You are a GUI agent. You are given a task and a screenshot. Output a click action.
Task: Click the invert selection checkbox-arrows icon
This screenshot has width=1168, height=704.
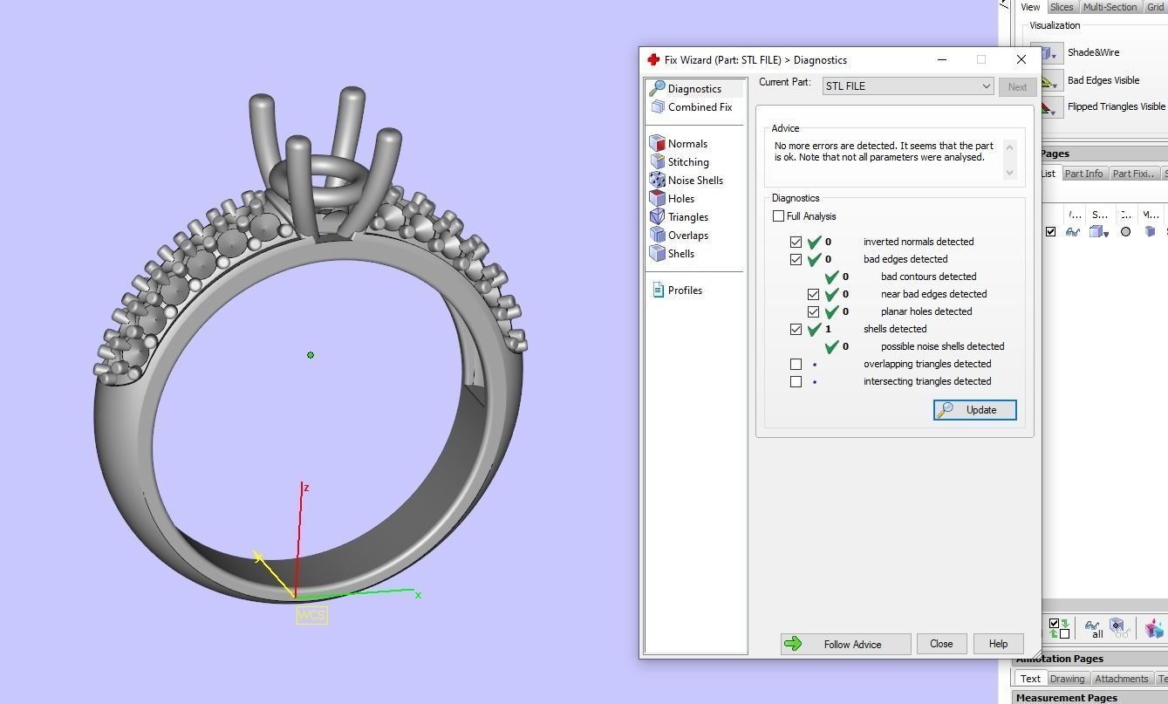tap(1059, 628)
